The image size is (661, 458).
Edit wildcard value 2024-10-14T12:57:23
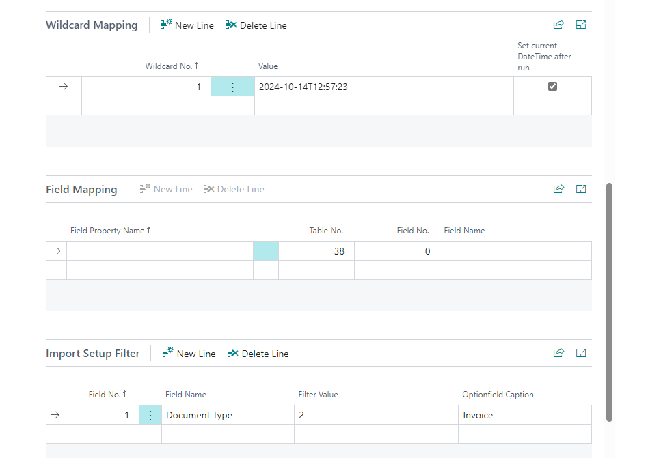pyautogui.click(x=384, y=87)
